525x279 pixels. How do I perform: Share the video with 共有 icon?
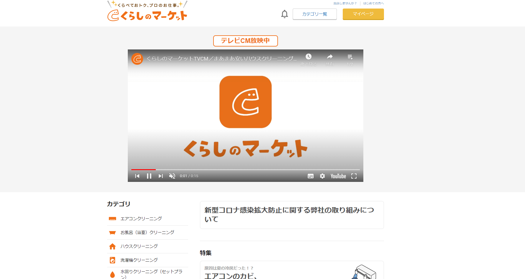click(330, 60)
